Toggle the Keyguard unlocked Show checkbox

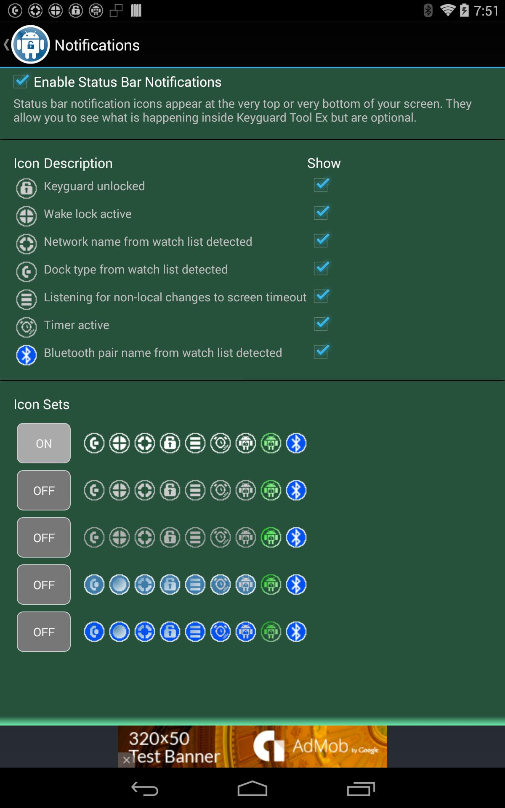[321, 185]
